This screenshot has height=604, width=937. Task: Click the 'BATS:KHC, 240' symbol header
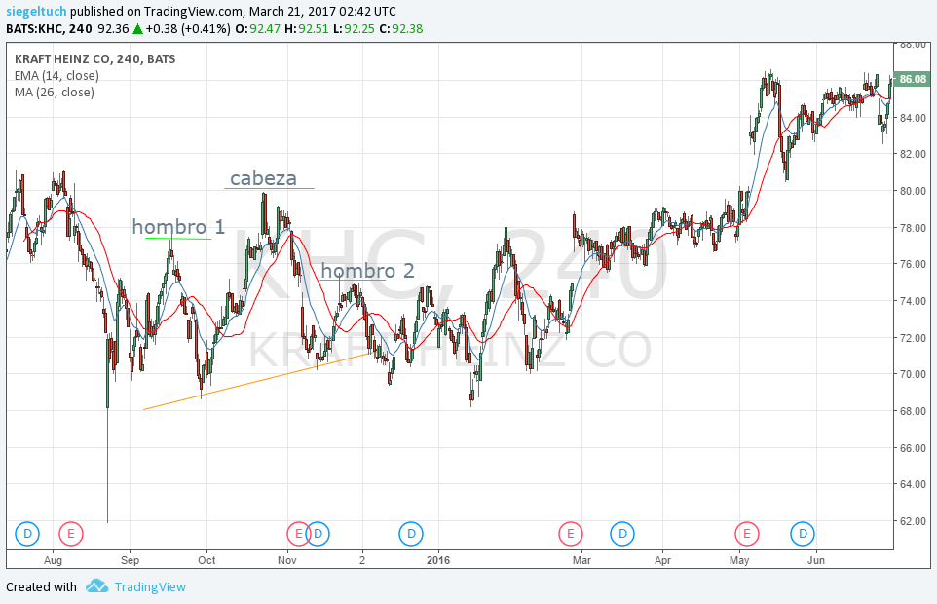coord(49,28)
